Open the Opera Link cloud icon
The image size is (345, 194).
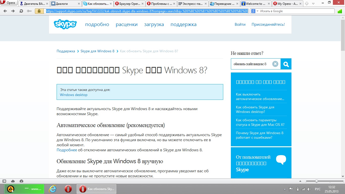[13, 181]
